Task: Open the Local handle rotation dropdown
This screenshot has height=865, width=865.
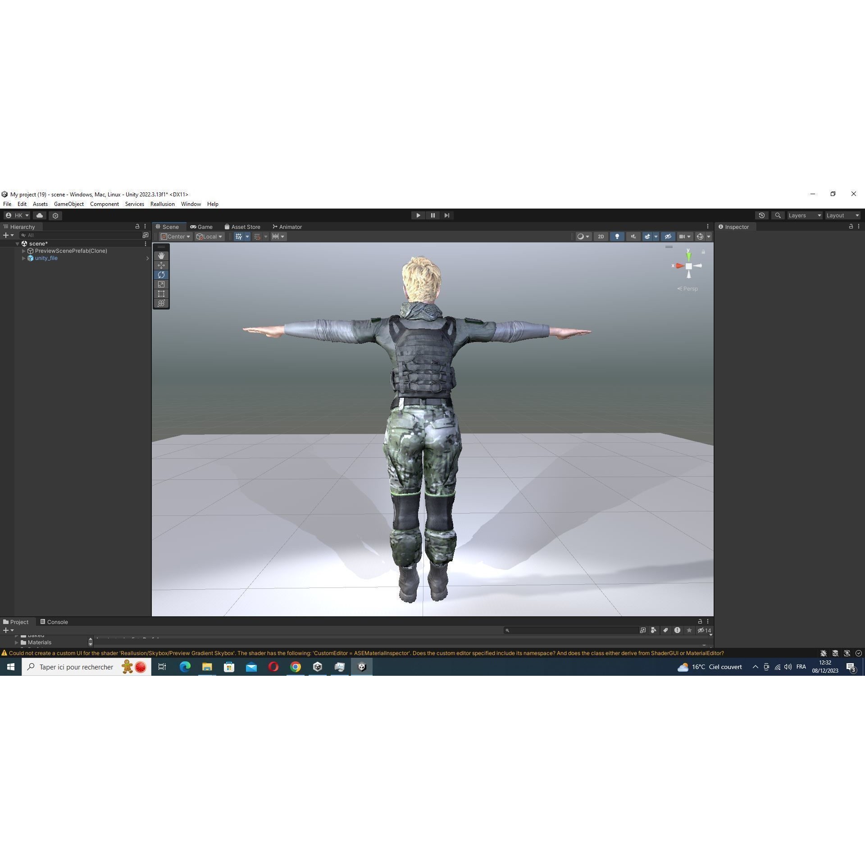Action: (x=209, y=237)
